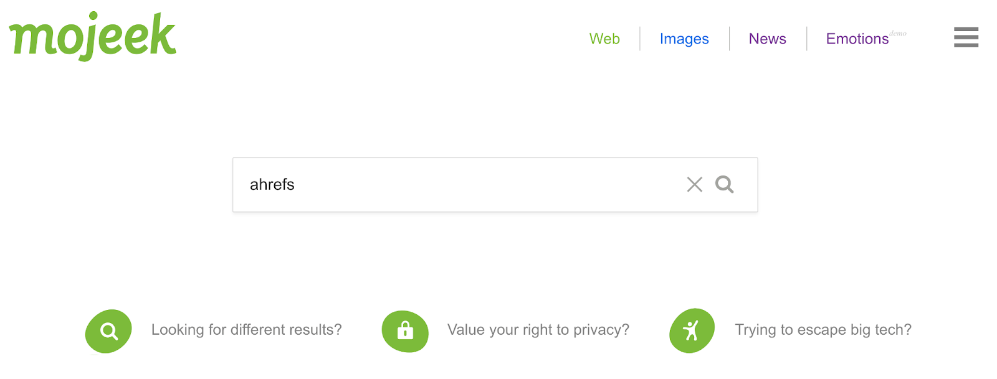Focus the empty middle of the search field

[486, 185]
